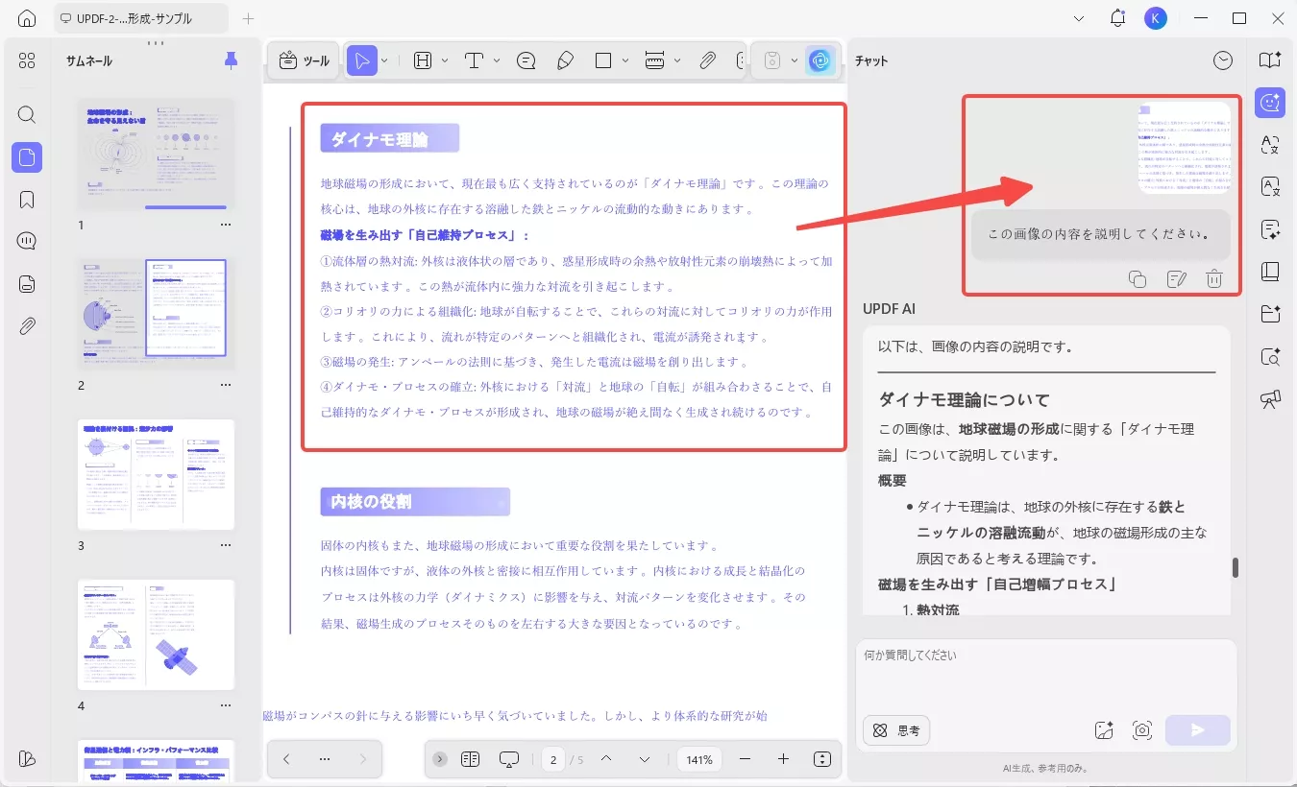
Task: Pin the thumbnails panel
Action: [x=230, y=60]
